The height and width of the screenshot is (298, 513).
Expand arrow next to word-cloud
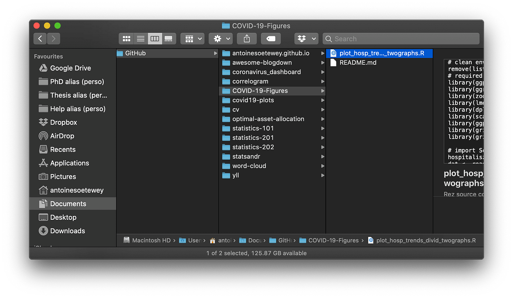coord(322,166)
